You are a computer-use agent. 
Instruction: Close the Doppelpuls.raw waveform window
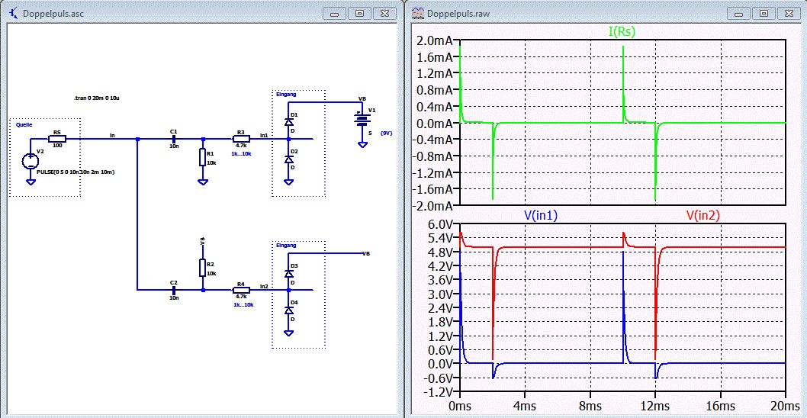point(786,13)
